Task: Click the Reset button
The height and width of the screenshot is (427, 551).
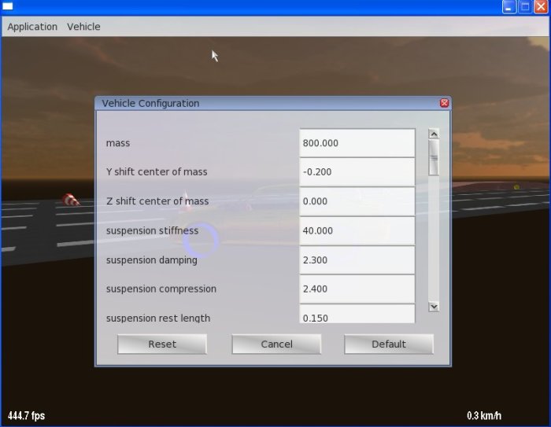Action: (x=162, y=344)
